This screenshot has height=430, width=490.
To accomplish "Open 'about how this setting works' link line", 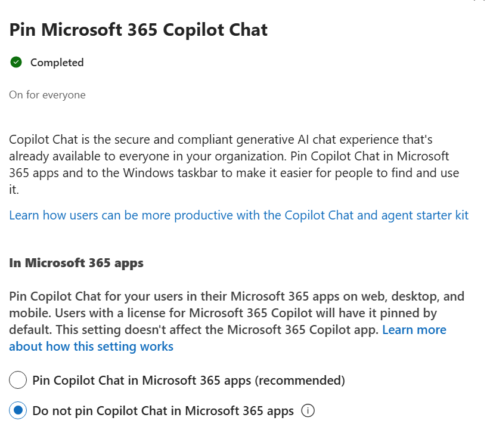I will pyautogui.click(x=91, y=347).
